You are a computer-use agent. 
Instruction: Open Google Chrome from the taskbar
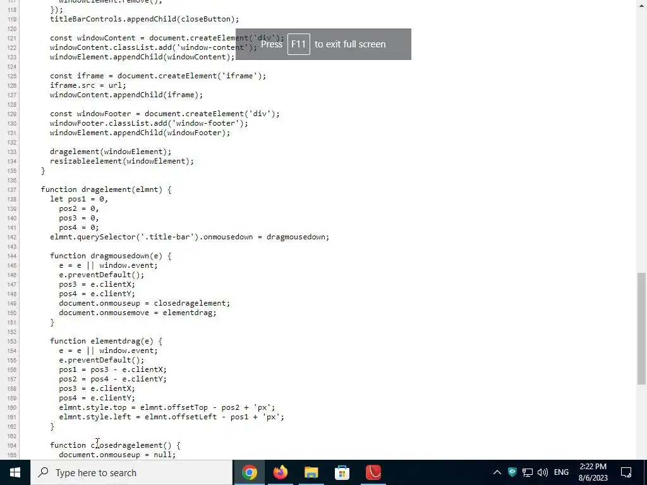(x=249, y=472)
